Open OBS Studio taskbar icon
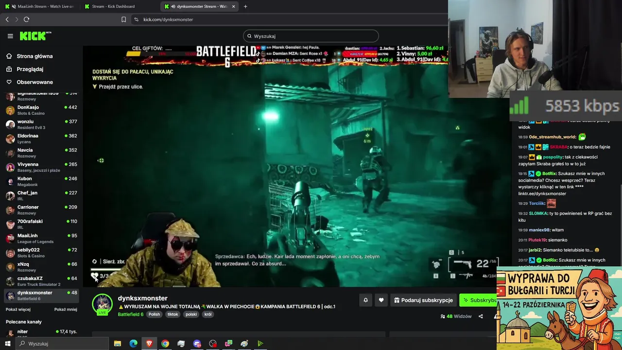The image size is (622, 350). coord(213,344)
